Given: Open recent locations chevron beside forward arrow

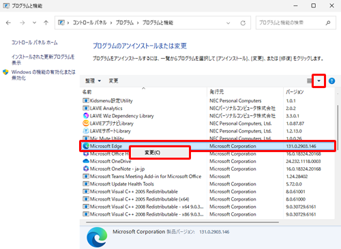Looking at the screenshot, I should pyautogui.click(x=34, y=23).
